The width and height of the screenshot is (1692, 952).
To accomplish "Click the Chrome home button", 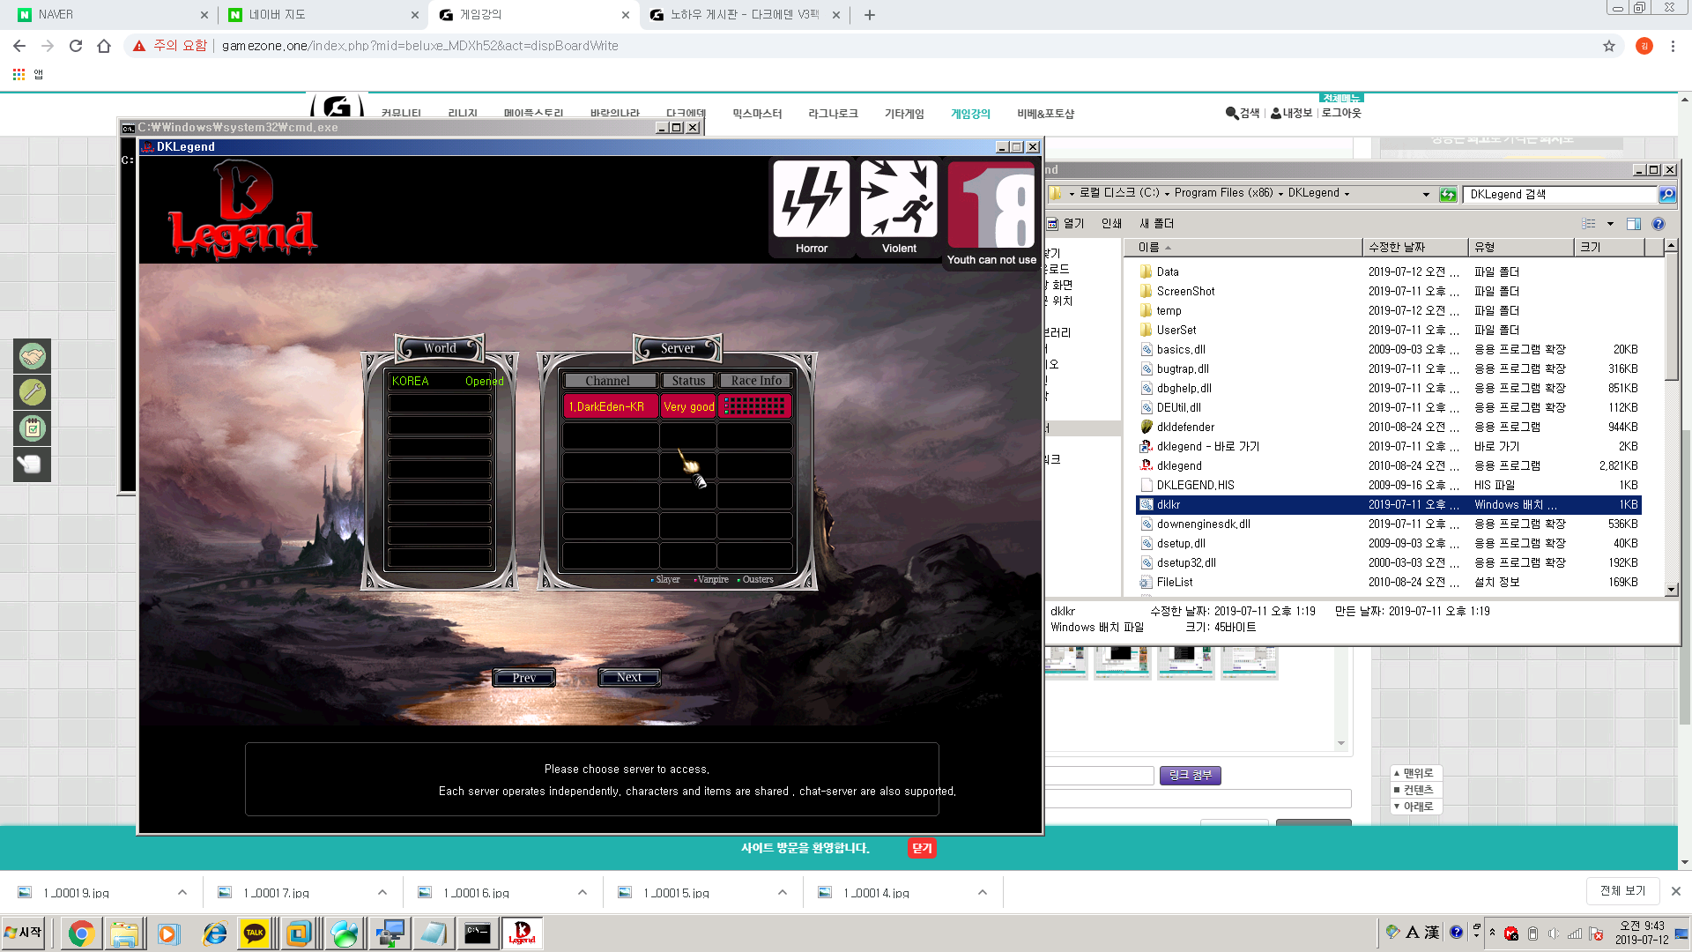I will tap(104, 46).
